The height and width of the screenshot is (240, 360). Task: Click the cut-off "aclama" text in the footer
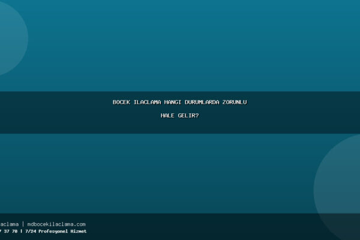coord(9,224)
